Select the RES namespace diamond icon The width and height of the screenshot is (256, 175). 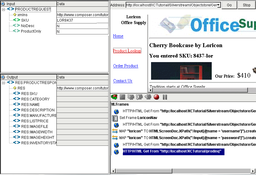point(15,88)
